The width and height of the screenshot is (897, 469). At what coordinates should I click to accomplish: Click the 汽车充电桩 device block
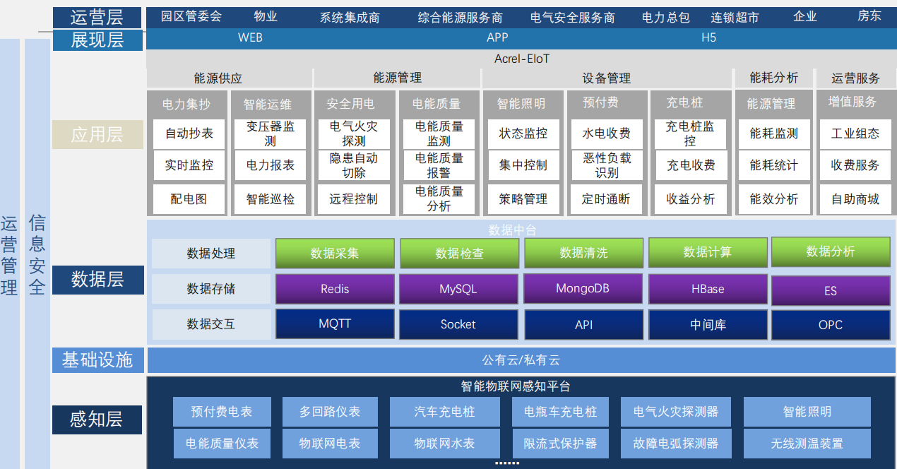[x=444, y=411]
